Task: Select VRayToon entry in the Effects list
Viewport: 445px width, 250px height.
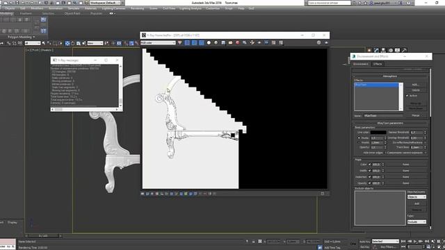Action: click(x=376, y=85)
